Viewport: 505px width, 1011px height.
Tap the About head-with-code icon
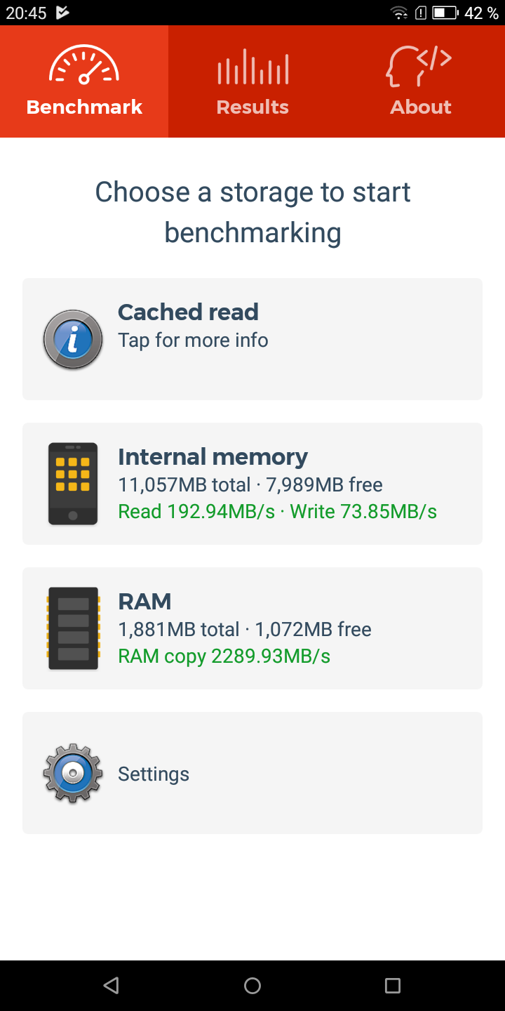(419, 65)
